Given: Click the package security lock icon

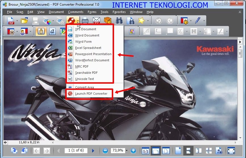Looking at the screenshot, I should click(108, 21).
